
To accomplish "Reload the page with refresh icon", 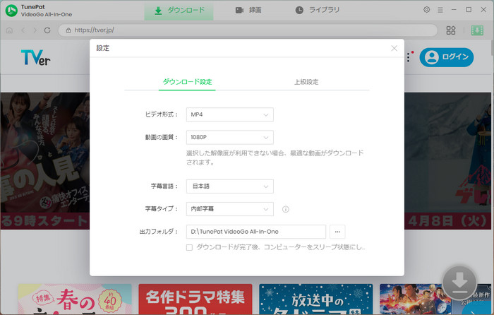I will 47,30.
